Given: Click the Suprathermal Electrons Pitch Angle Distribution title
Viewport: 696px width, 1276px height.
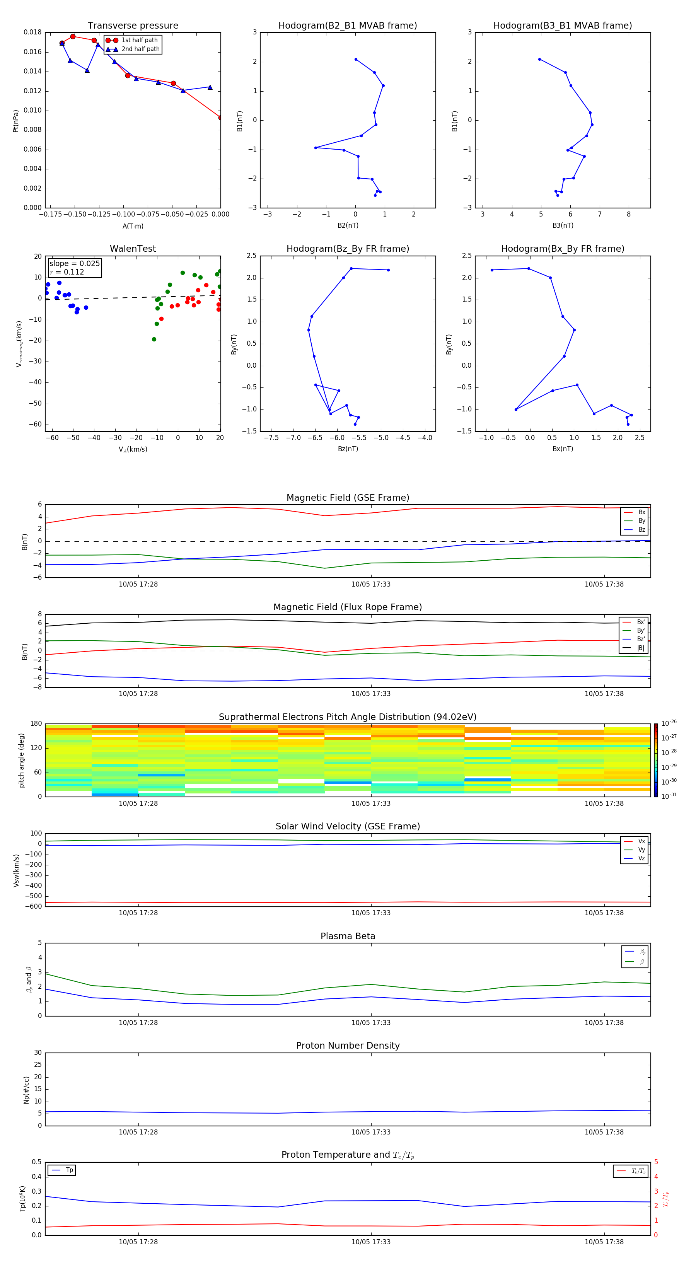Looking at the screenshot, I should (348, 717).
